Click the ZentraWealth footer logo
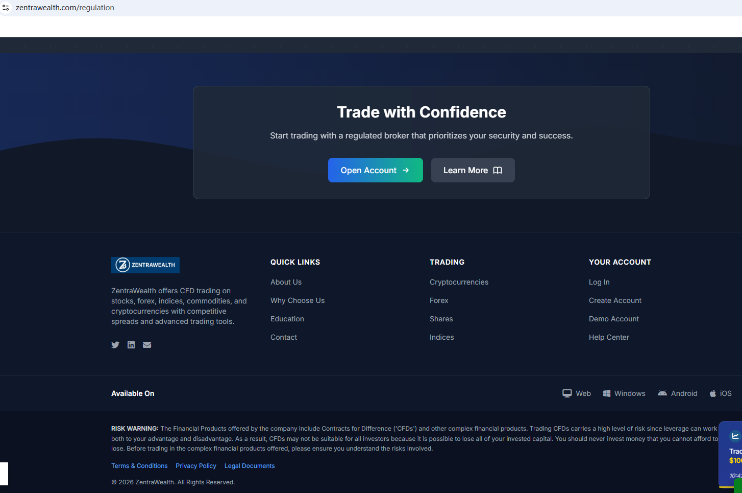The width and height of the screenshot is (742, 493). pyautogui.click(x=145, y=265)
